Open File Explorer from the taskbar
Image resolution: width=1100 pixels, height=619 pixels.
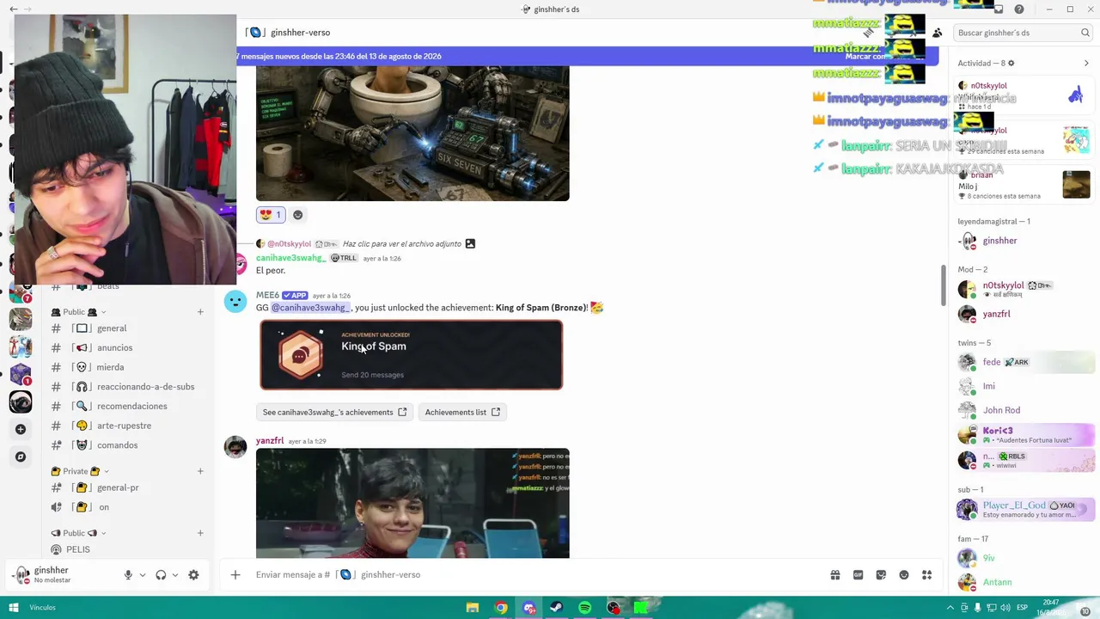472,608
